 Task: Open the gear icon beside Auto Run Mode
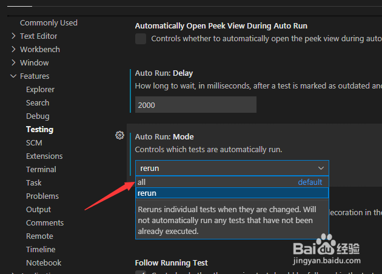(x=119, y=135)
